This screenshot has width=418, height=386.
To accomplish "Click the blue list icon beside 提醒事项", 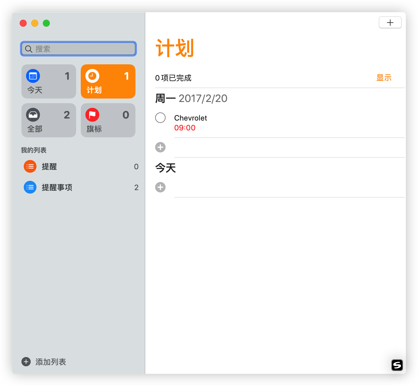I will coord(30,187).
